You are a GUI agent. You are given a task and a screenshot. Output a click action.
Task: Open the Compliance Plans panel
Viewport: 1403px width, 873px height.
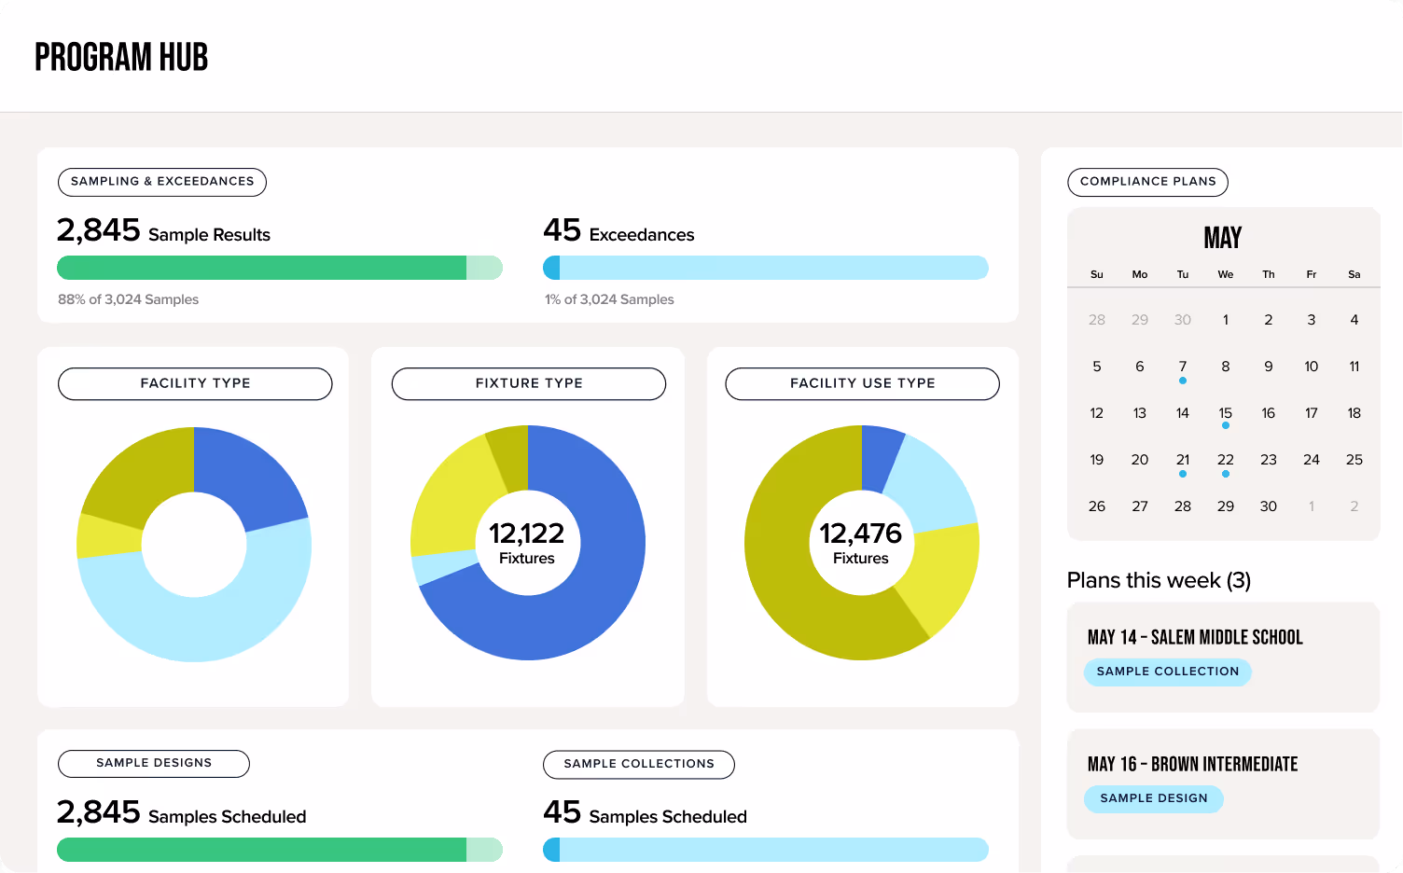tap(1147, 182)
